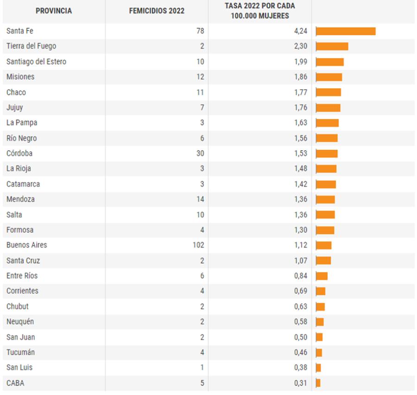Click the FEMICIDIOS 2022 column header

[156, 11]
